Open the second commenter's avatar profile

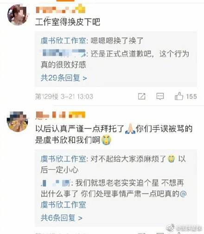[18, 121]
